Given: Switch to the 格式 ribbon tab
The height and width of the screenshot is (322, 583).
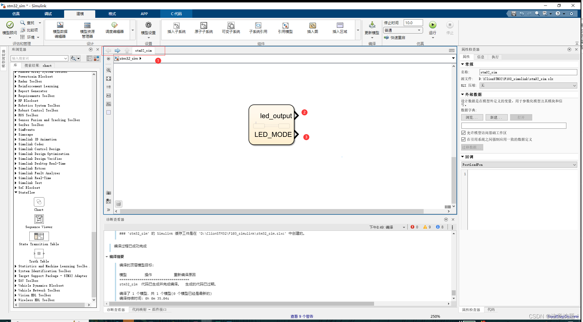Looking at the screenshot, I should 112,14.
